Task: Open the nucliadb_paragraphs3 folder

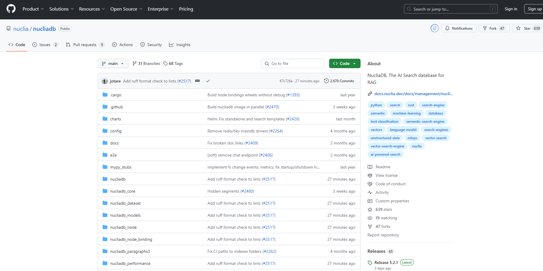Action: (x=130, y=251)
